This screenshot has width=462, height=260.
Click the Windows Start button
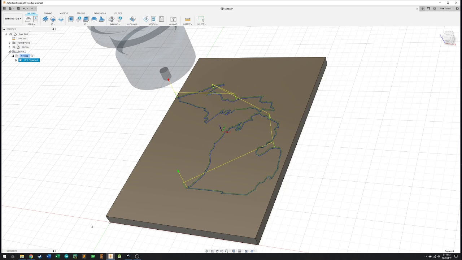(4, 256)
